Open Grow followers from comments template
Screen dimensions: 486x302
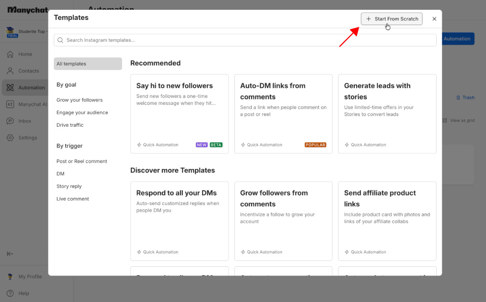tap(283, 221)
